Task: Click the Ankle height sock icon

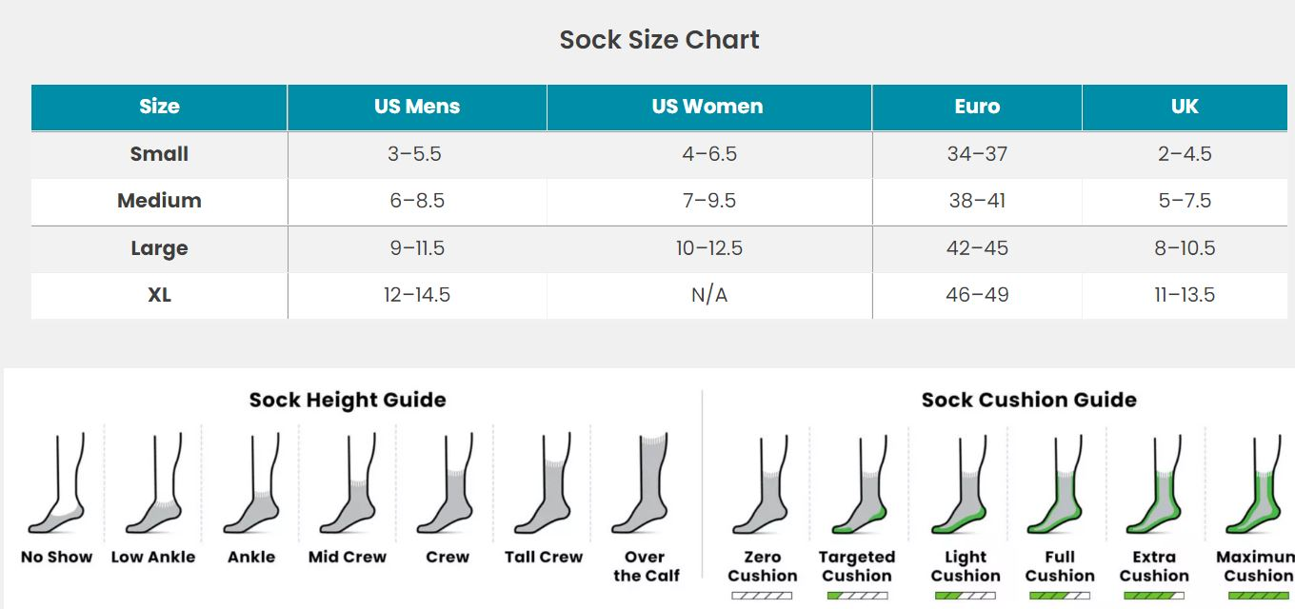Action: coord(251,484)
